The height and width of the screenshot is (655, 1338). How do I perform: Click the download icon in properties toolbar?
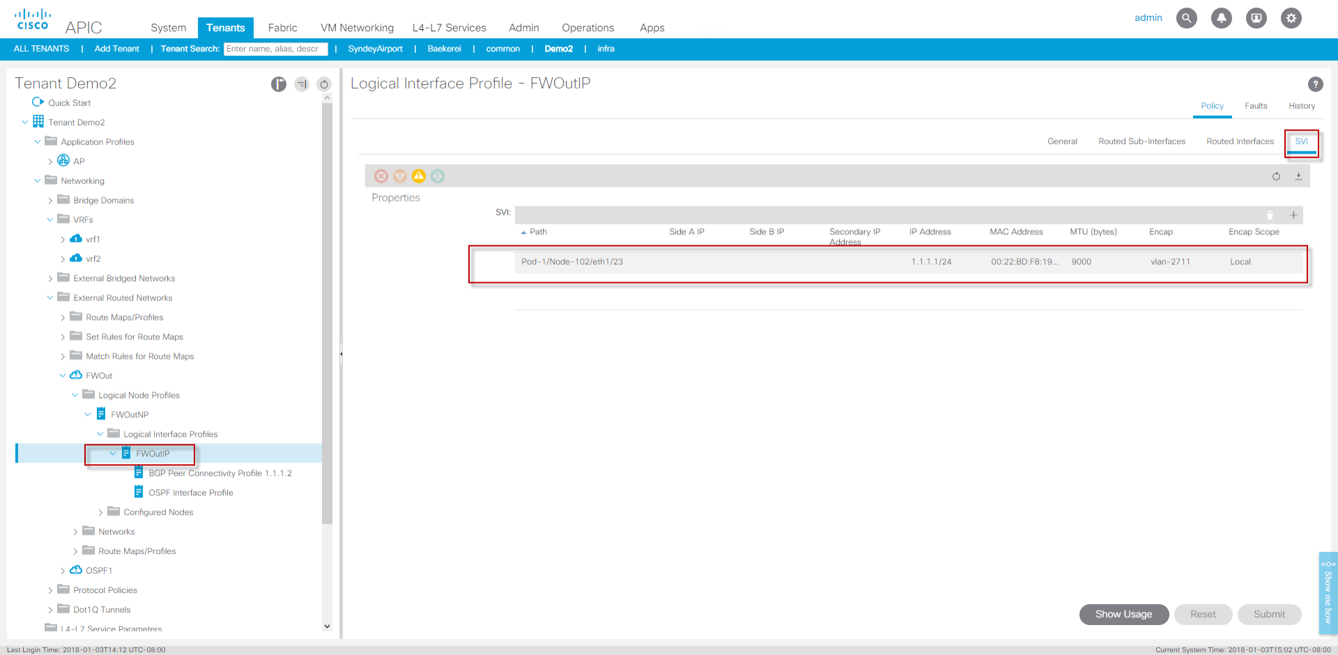[1298, 176]
